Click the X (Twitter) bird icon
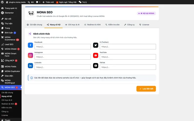Screen dimensions: 194x121 tap(96, 45)
